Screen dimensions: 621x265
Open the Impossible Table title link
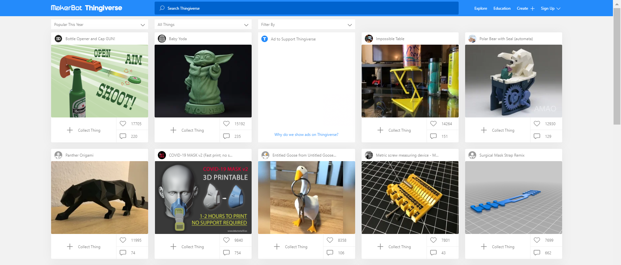click(x=390, y=39)
